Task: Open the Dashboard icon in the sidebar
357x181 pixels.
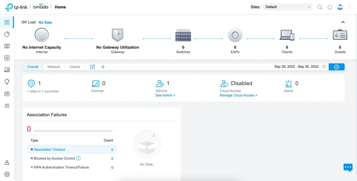Action: pos(7,22)
